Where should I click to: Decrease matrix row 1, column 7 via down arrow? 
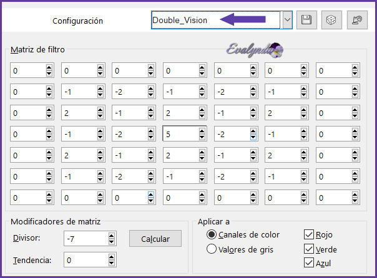click(355, 73)
